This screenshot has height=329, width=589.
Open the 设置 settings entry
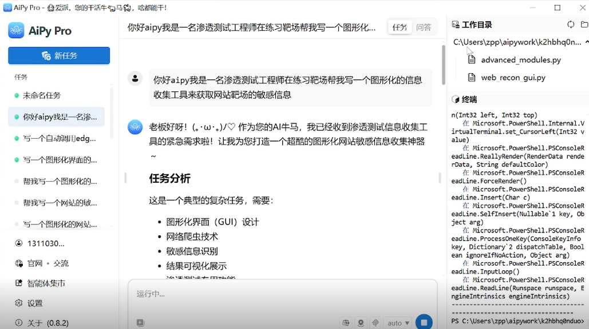click(x=35, y=303)
